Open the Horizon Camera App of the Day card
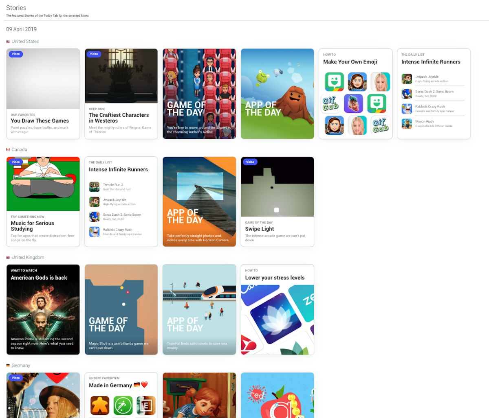This screenshot has width=489, height=418. (199, 201)
